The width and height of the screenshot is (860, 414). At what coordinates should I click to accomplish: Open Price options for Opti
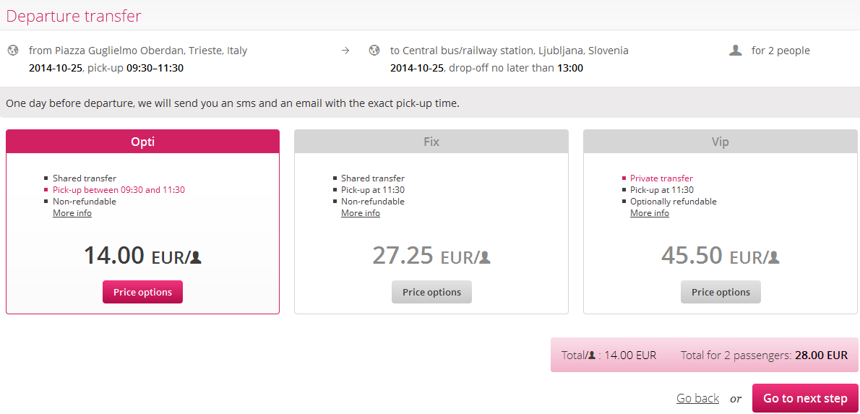[142, 292]
